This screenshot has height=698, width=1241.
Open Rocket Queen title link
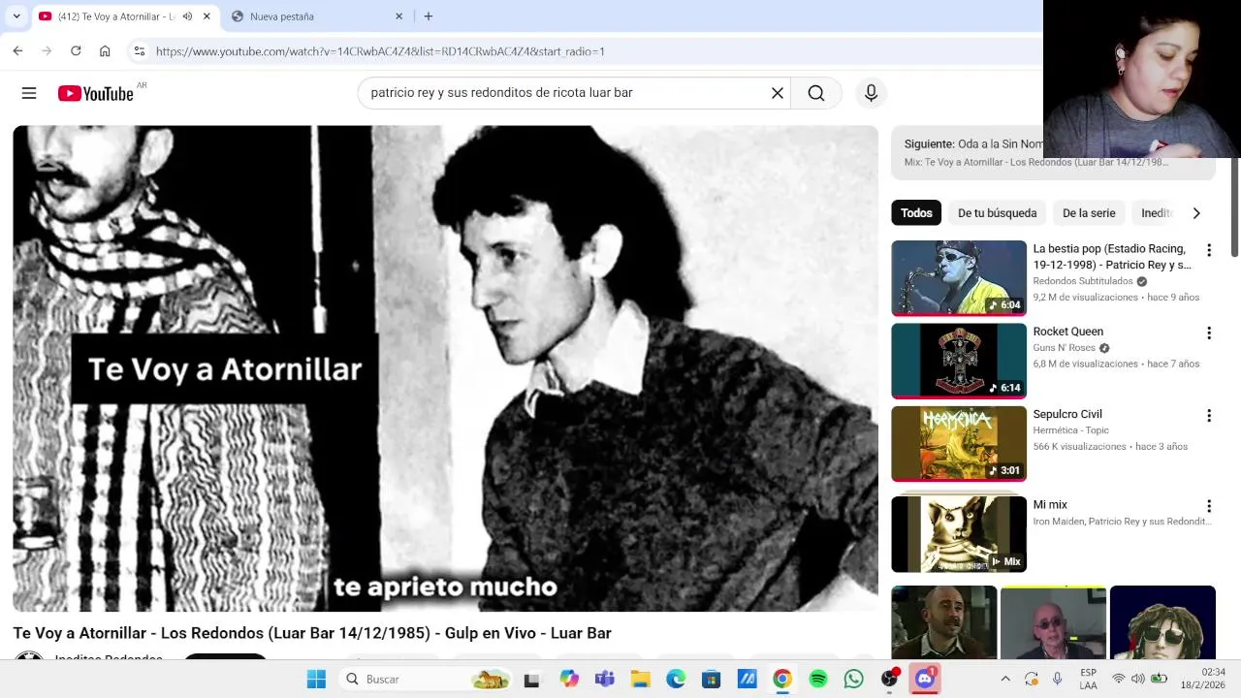[x=1068, y=332]
